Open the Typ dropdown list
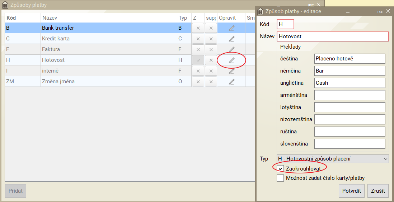 [x=333, y=159]
